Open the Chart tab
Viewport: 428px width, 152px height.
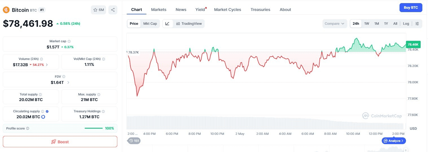137,10
